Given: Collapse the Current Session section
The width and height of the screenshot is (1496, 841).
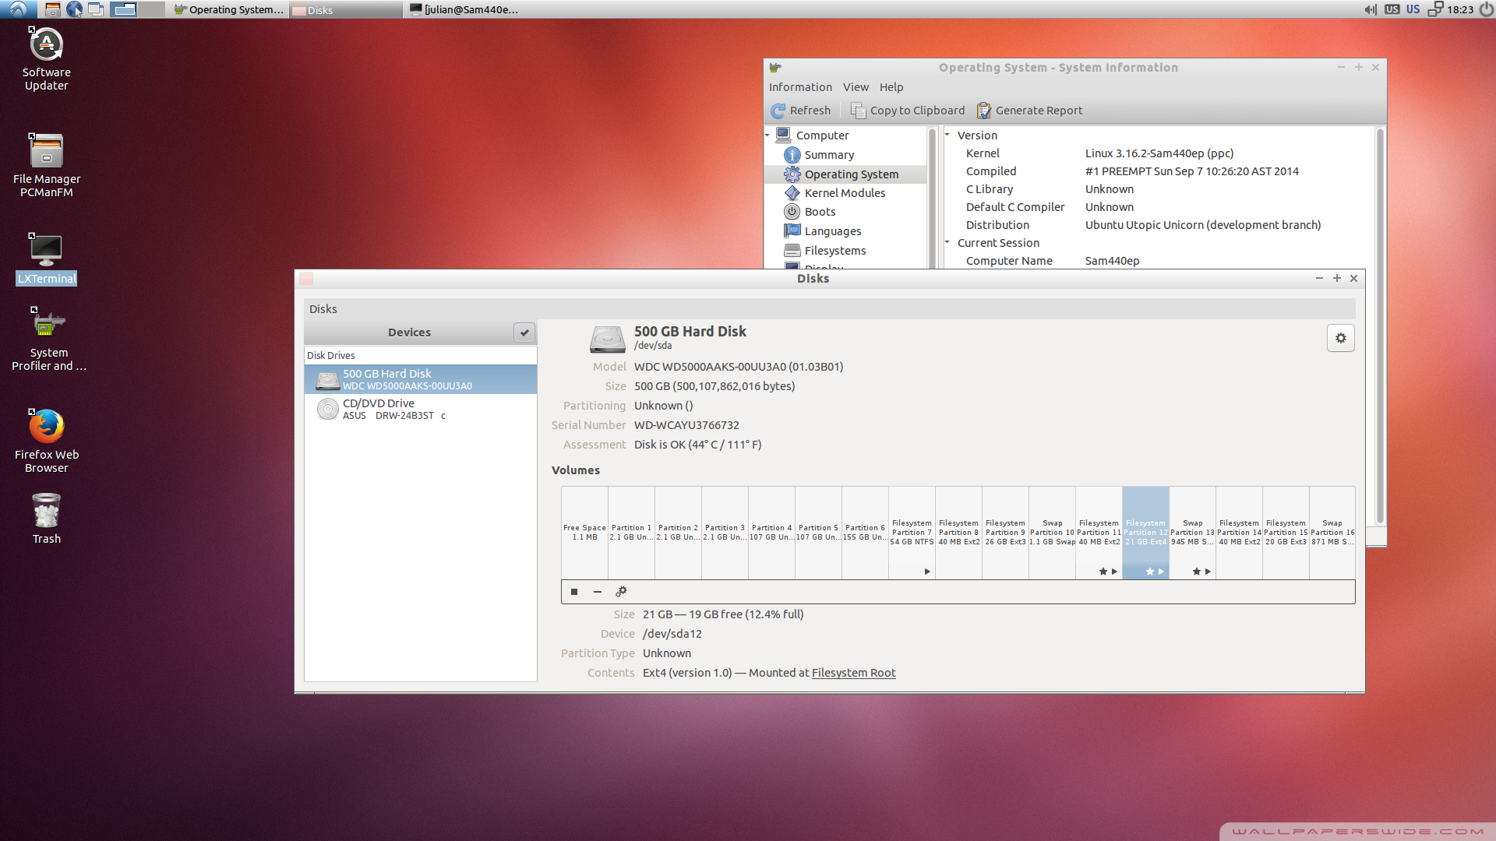Looking at the screenshot, I should click(947, 243).
